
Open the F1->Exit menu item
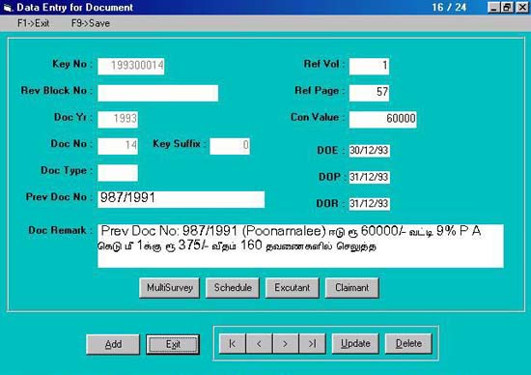[33, 23]
